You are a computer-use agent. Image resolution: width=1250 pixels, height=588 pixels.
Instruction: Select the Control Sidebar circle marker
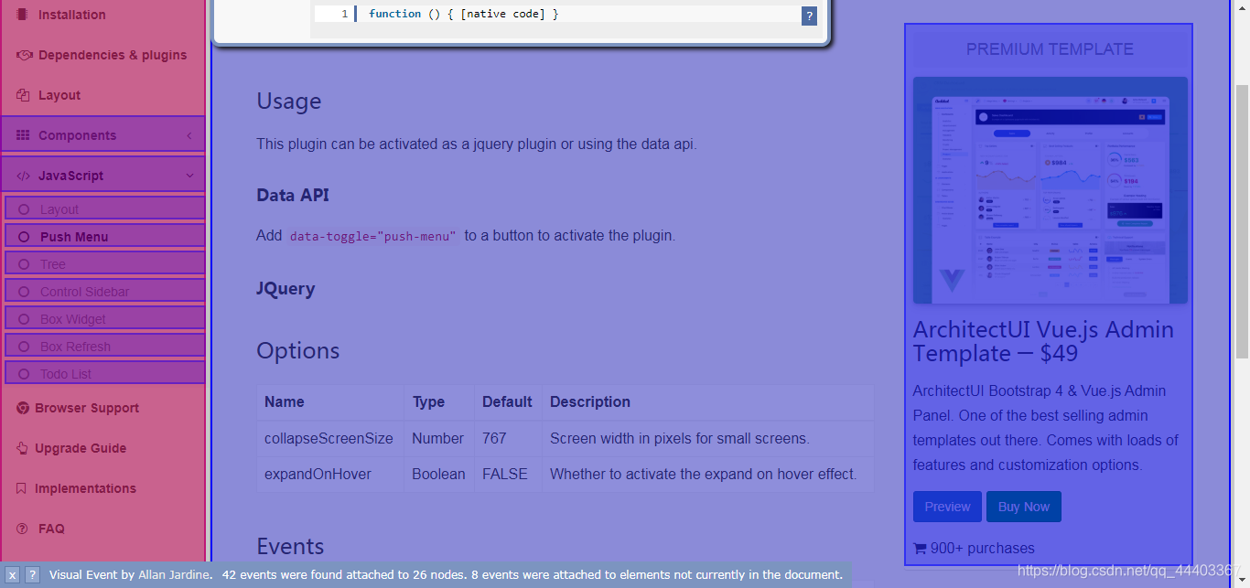25,292
